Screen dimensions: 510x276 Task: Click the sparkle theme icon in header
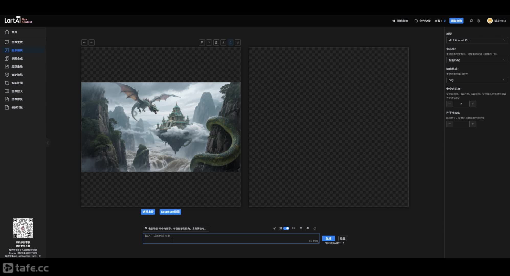pos(471,21)
